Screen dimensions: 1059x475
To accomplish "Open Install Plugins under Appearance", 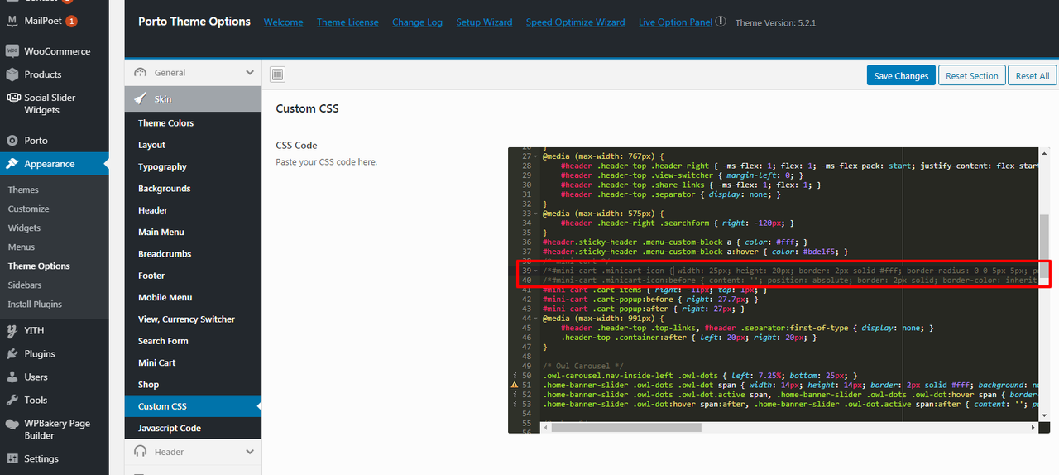I will [x=36, y=304].
